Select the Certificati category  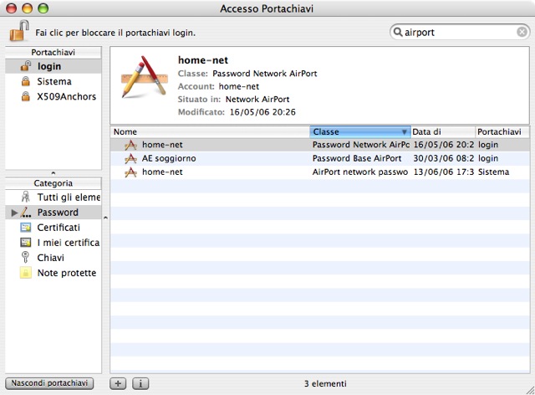pos(53,228)
